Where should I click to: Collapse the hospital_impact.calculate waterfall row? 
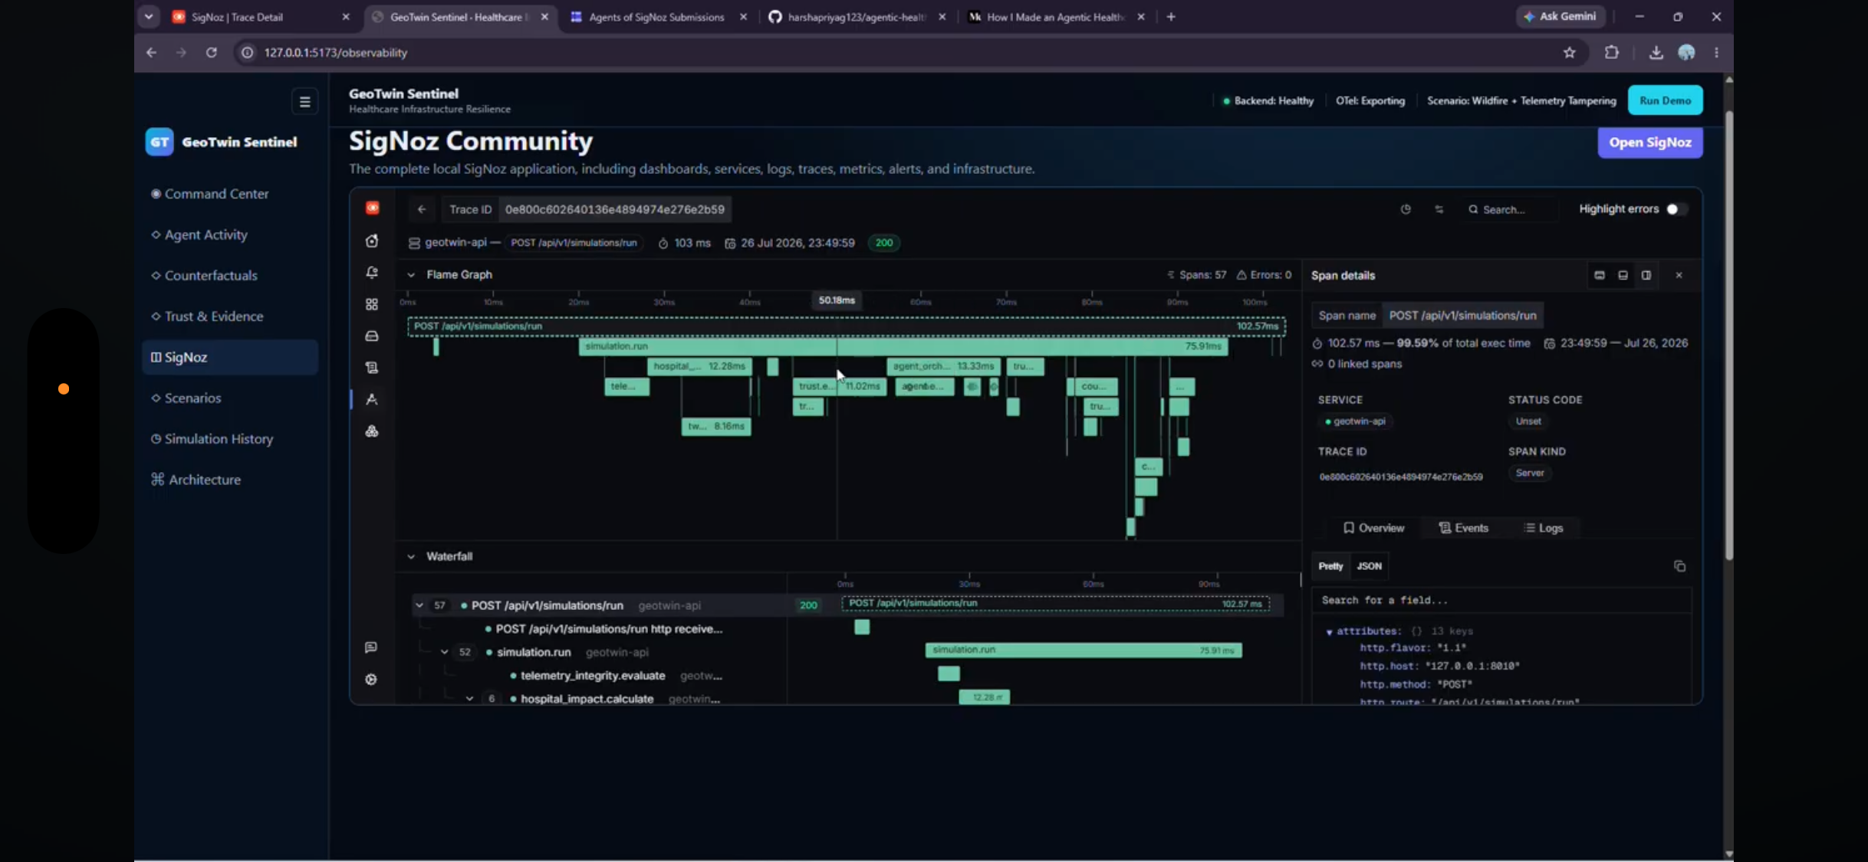(469, 699)
